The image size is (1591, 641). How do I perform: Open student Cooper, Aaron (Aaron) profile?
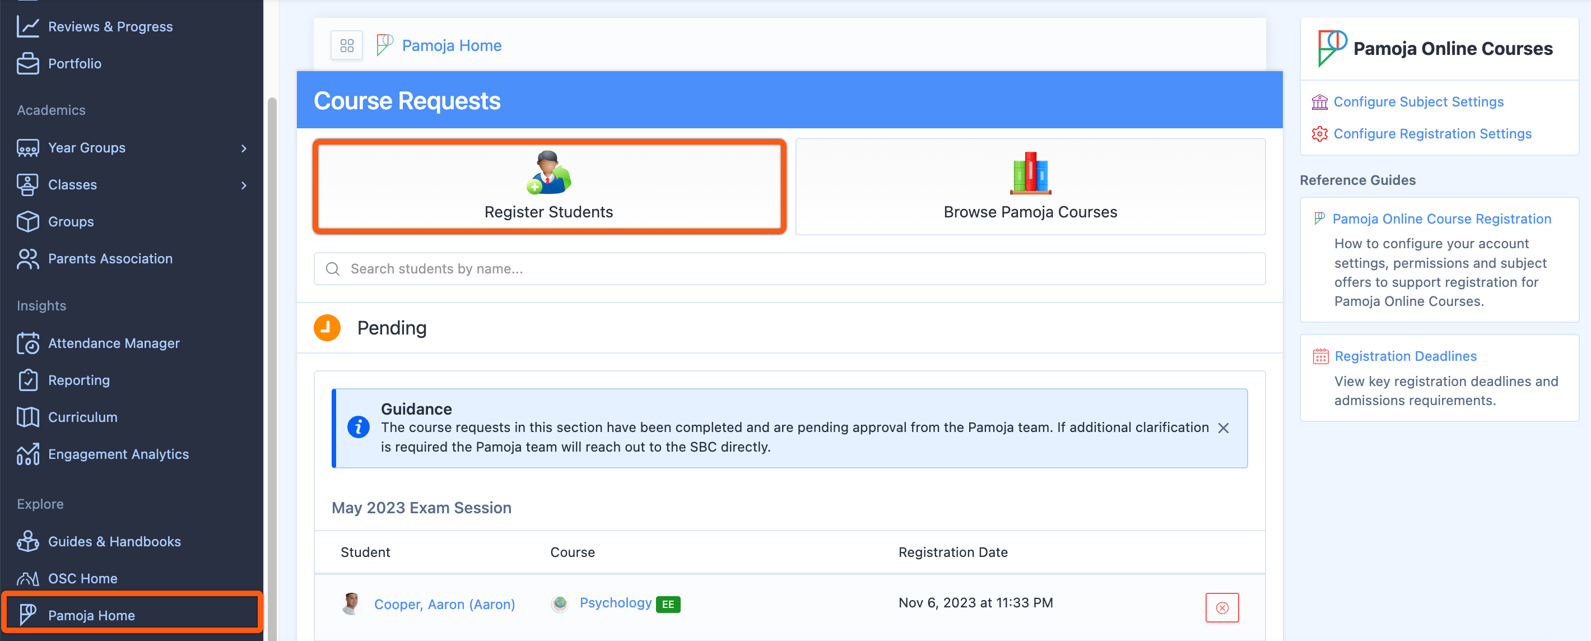[444, 605]
